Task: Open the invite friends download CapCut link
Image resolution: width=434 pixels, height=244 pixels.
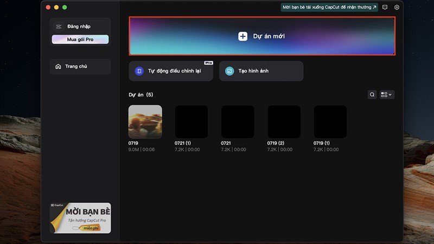Action: tap(329, 7)
